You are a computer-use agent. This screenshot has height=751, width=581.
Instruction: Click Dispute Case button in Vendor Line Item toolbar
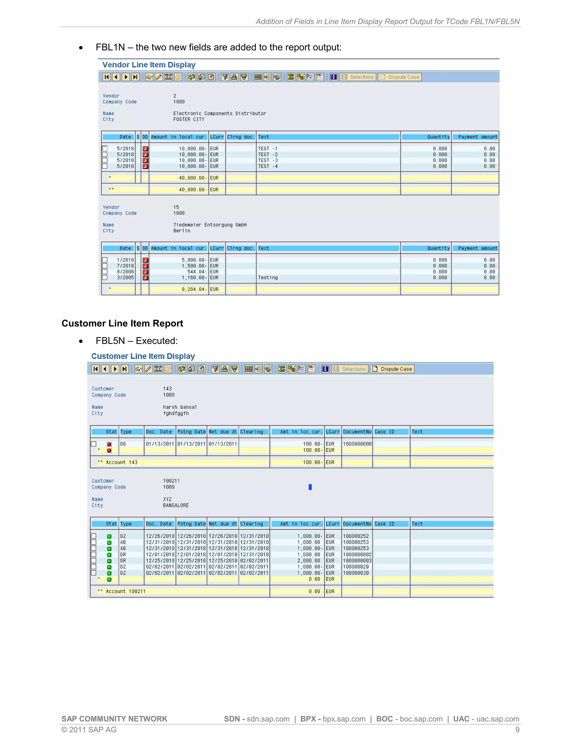pyautogui.click(x=400, y=77)
